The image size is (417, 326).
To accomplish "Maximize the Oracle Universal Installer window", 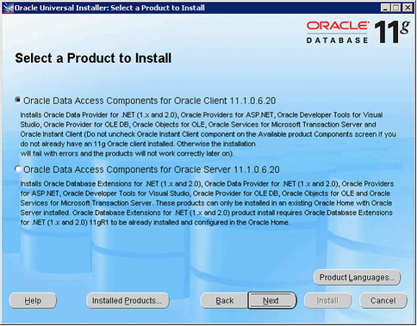I will pyautogui.click(x=395, y=8).
